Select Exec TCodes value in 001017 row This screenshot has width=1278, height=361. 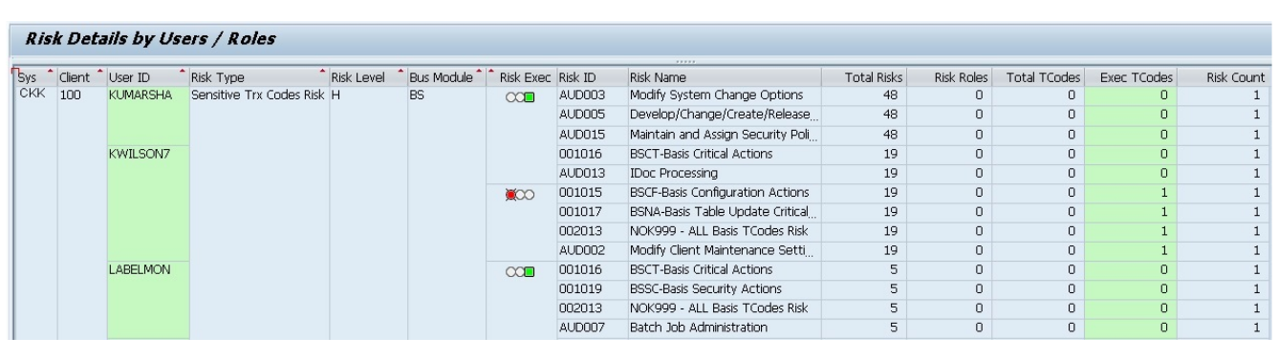1132,212
